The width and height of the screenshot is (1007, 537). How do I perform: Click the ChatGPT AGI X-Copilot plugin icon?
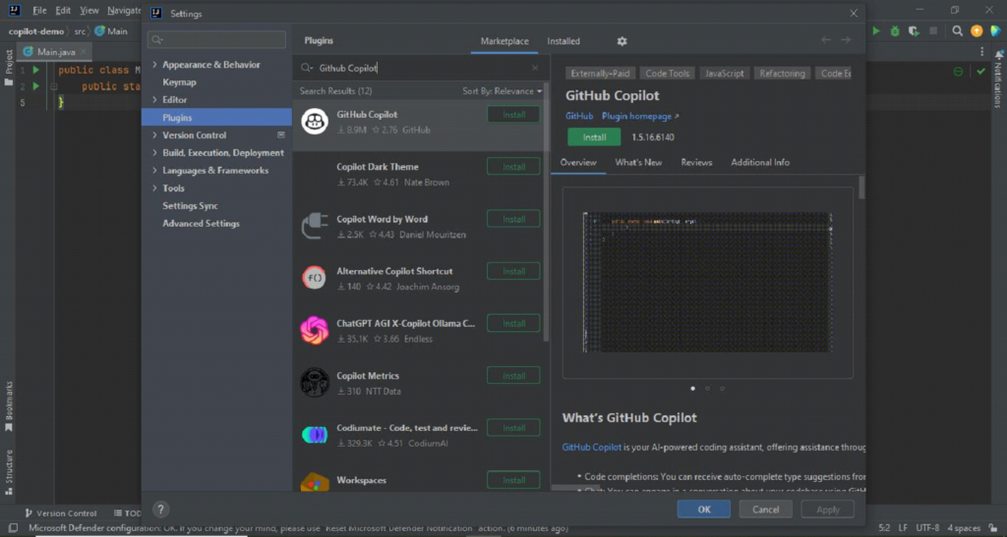pyautogui.click(x=315, y=331)
